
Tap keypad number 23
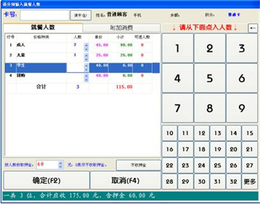(186, 166)
